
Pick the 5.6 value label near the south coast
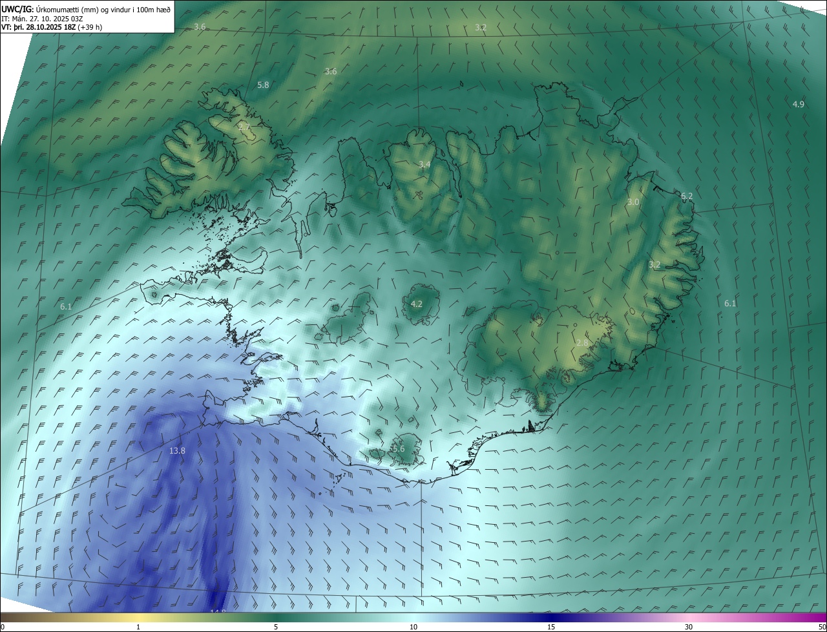point(398,448)
